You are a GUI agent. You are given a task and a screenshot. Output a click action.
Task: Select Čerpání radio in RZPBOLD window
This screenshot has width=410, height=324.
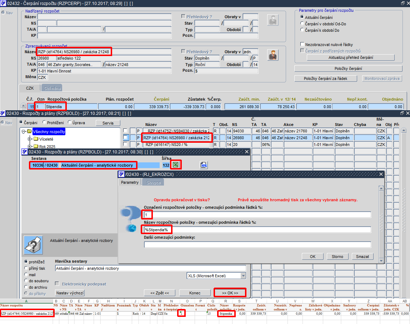coord(21,122)
